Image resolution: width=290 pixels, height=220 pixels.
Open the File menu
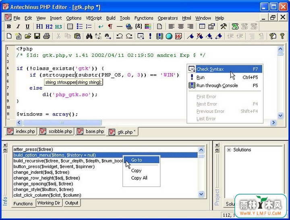coord(17,18)
